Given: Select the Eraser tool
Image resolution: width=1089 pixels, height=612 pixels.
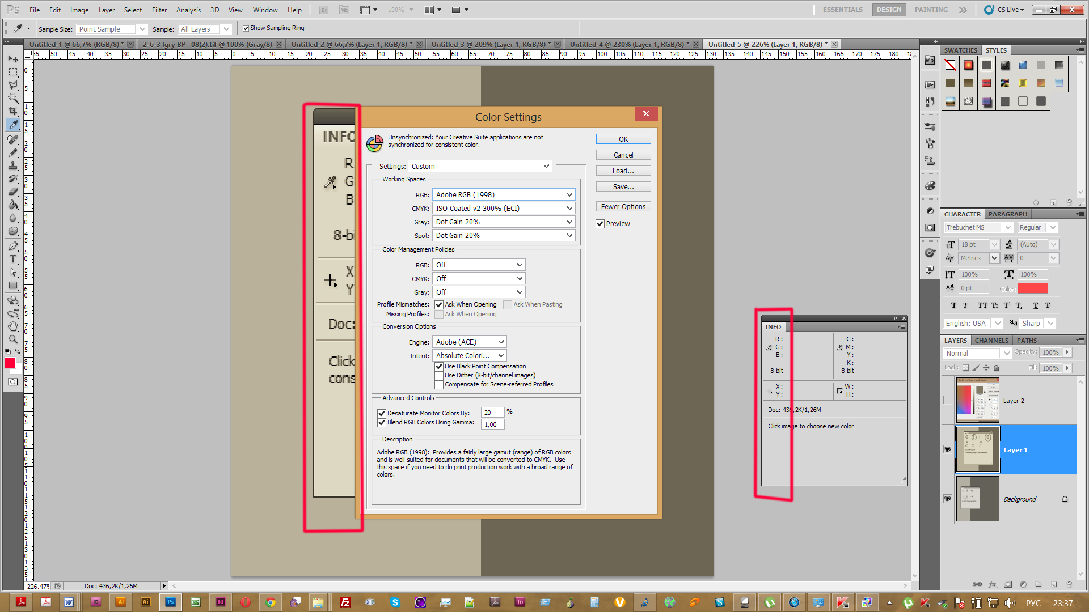Looking at the screenshot, I should coord(13,192).
